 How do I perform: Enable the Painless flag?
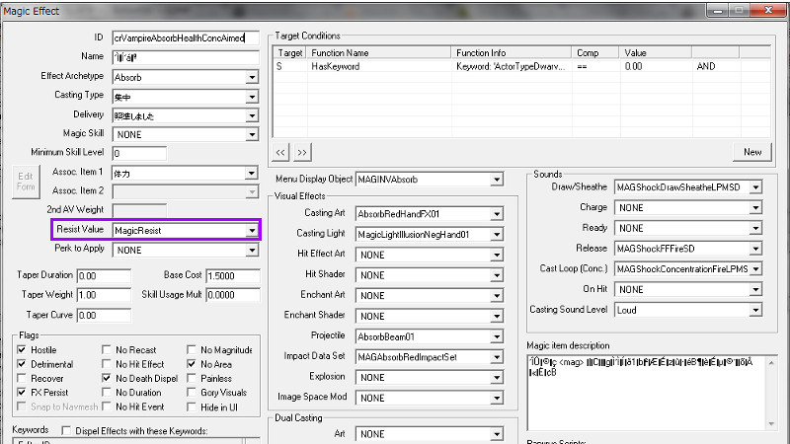tap(192, 378)
